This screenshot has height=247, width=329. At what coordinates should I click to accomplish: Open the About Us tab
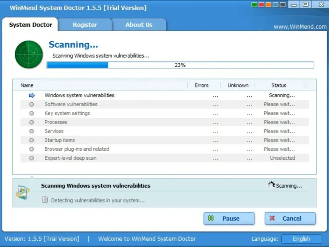(x=139, y=25)
